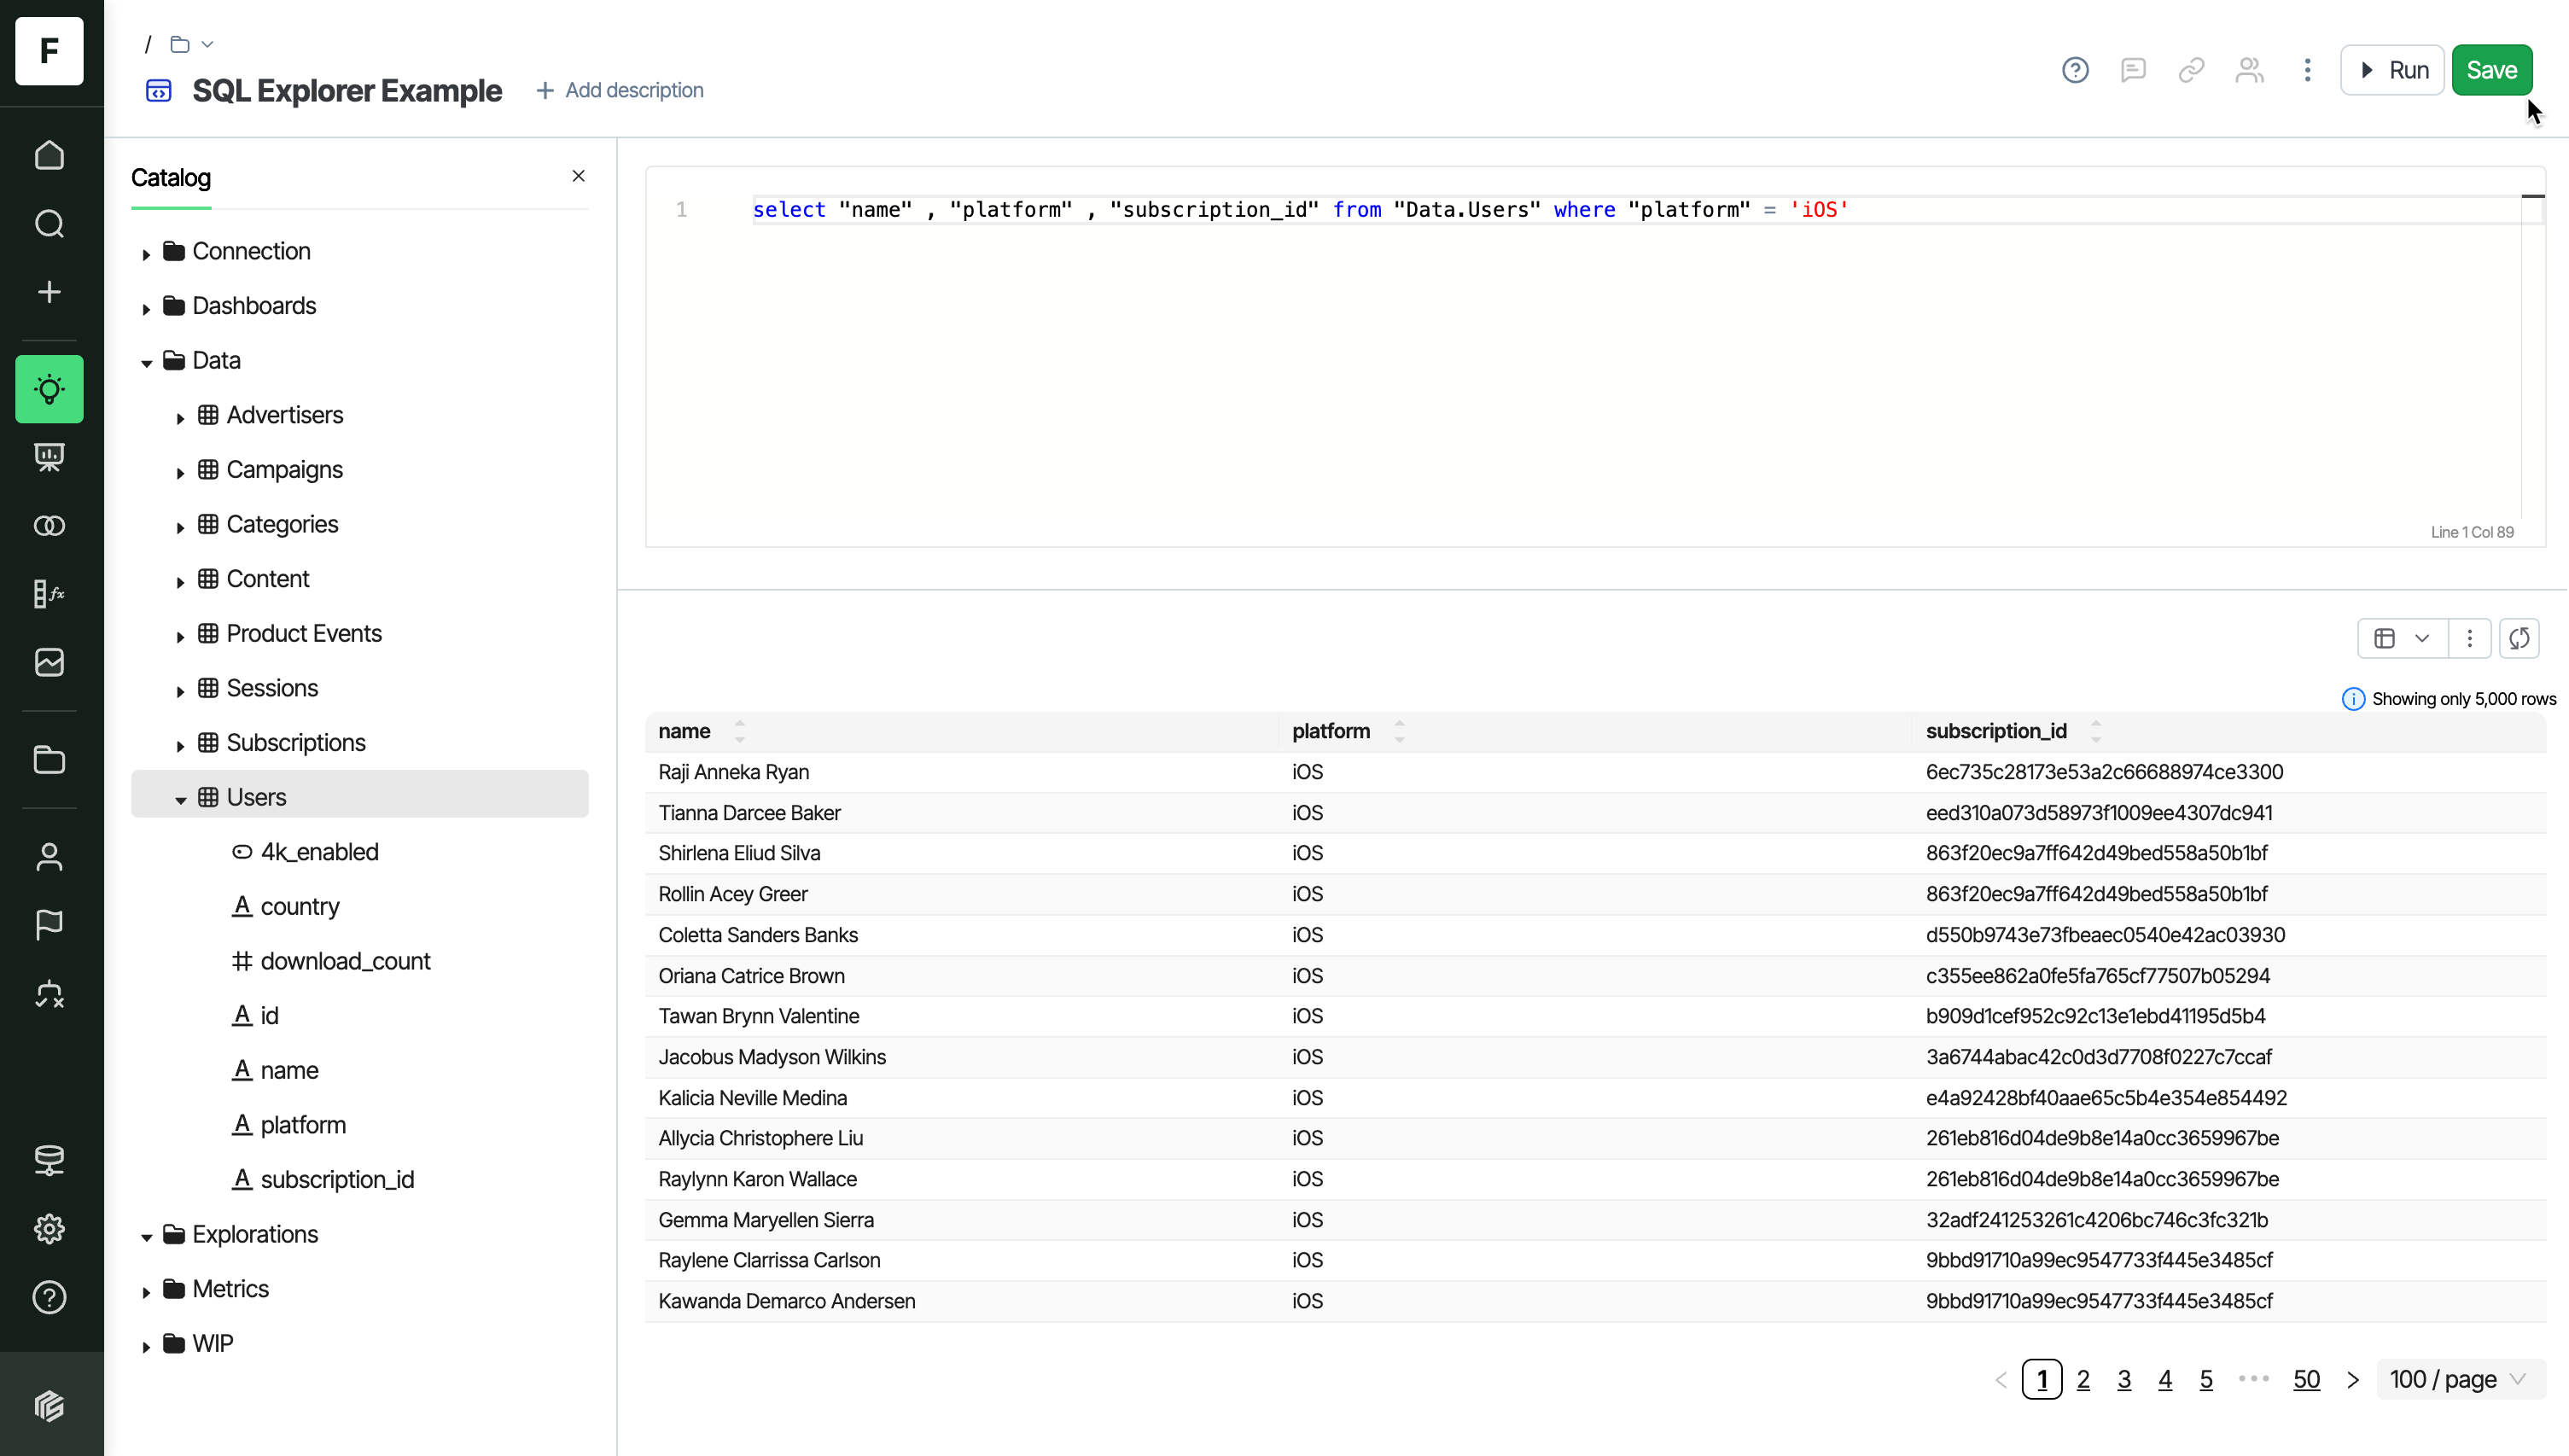Copy link via chain icon in header
The height and width of the screenshot is (1456, 2569).
(2191, 70)
